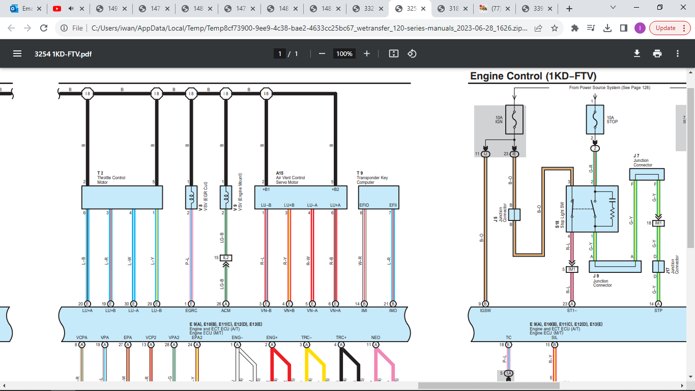
Task: Click the A15 Air Vent Control label
Action: click(x=291, y=178)
